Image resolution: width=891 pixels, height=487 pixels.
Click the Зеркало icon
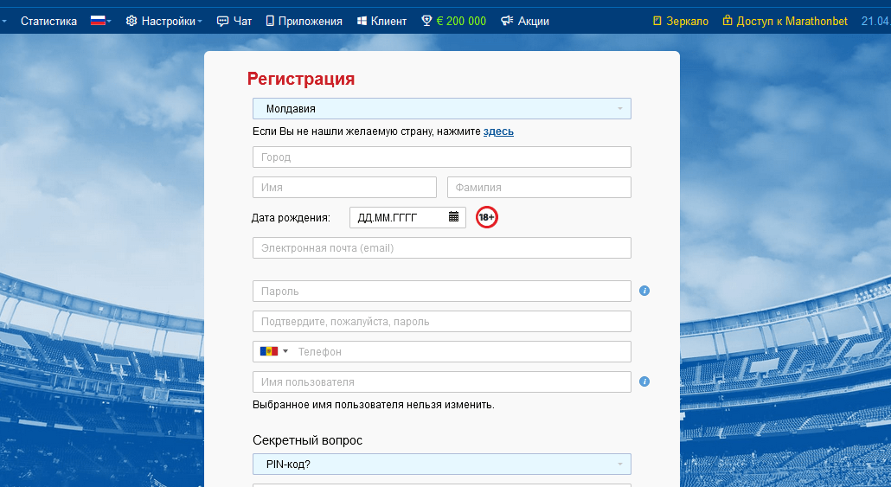[x=657, y=21]
